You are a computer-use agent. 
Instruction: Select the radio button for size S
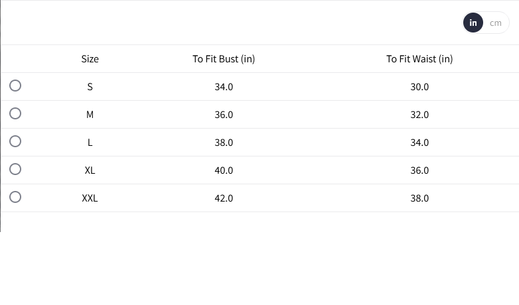coord(15,86)
